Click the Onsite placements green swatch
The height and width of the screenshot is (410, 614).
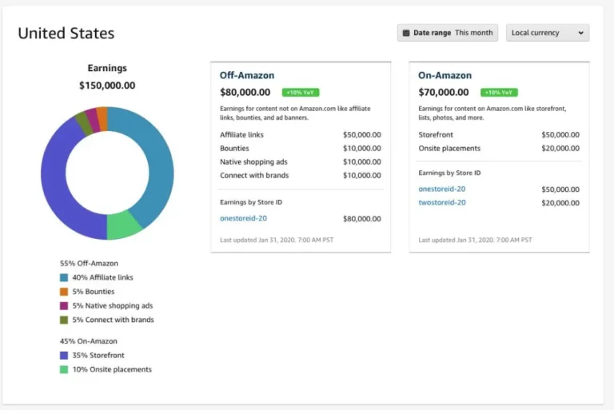point(64,370)
